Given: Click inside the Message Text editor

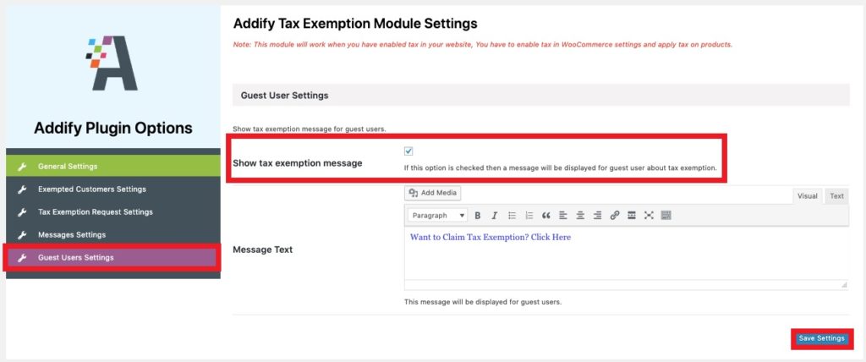Looking at the screenshot, I should (627, 255).
